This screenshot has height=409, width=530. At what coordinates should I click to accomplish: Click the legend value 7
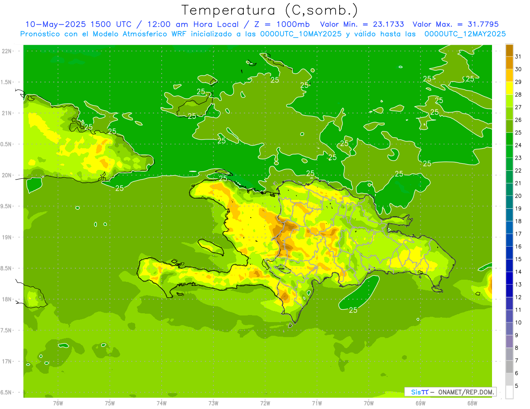(x=517, y=360)
